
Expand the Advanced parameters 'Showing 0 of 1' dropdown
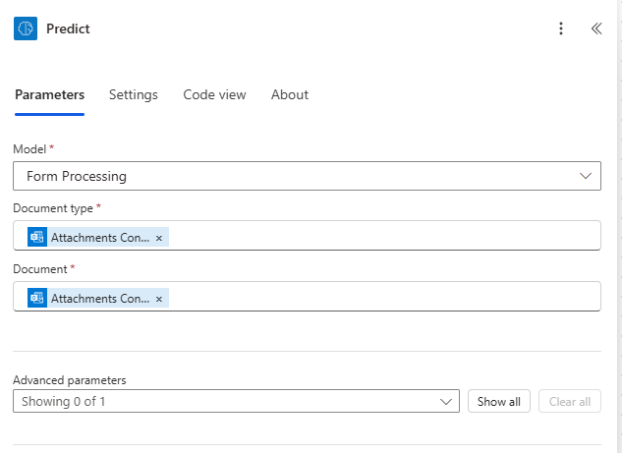pyautogui.click(x=236, y=401)
